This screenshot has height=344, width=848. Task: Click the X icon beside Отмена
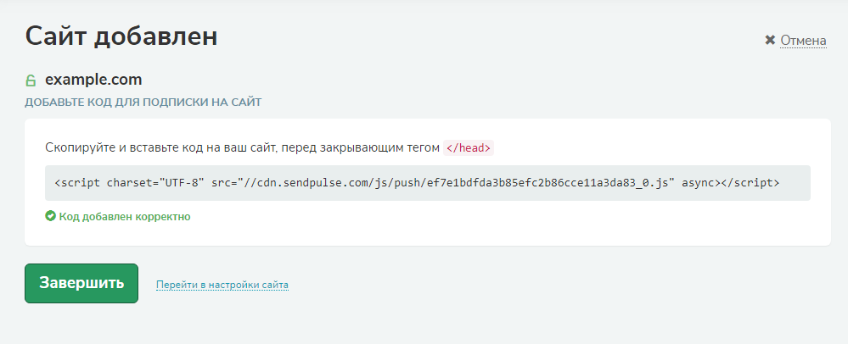coord(770,41)
